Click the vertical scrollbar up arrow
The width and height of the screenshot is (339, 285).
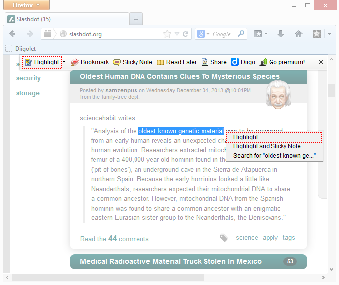point(331,59)
